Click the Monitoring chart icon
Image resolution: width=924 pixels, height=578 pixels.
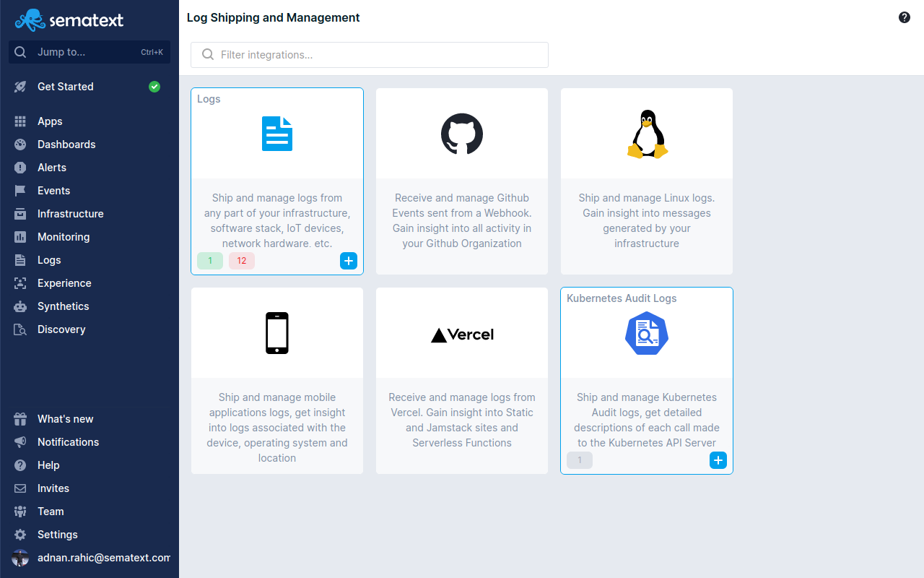[20, 237]
